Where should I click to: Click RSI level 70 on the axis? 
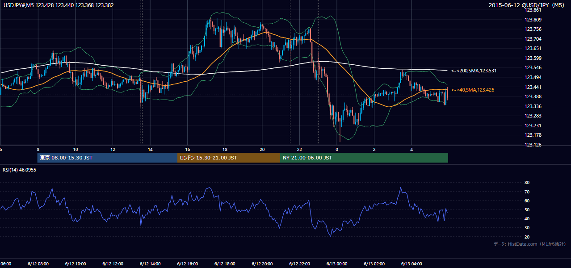pos(527,192)
